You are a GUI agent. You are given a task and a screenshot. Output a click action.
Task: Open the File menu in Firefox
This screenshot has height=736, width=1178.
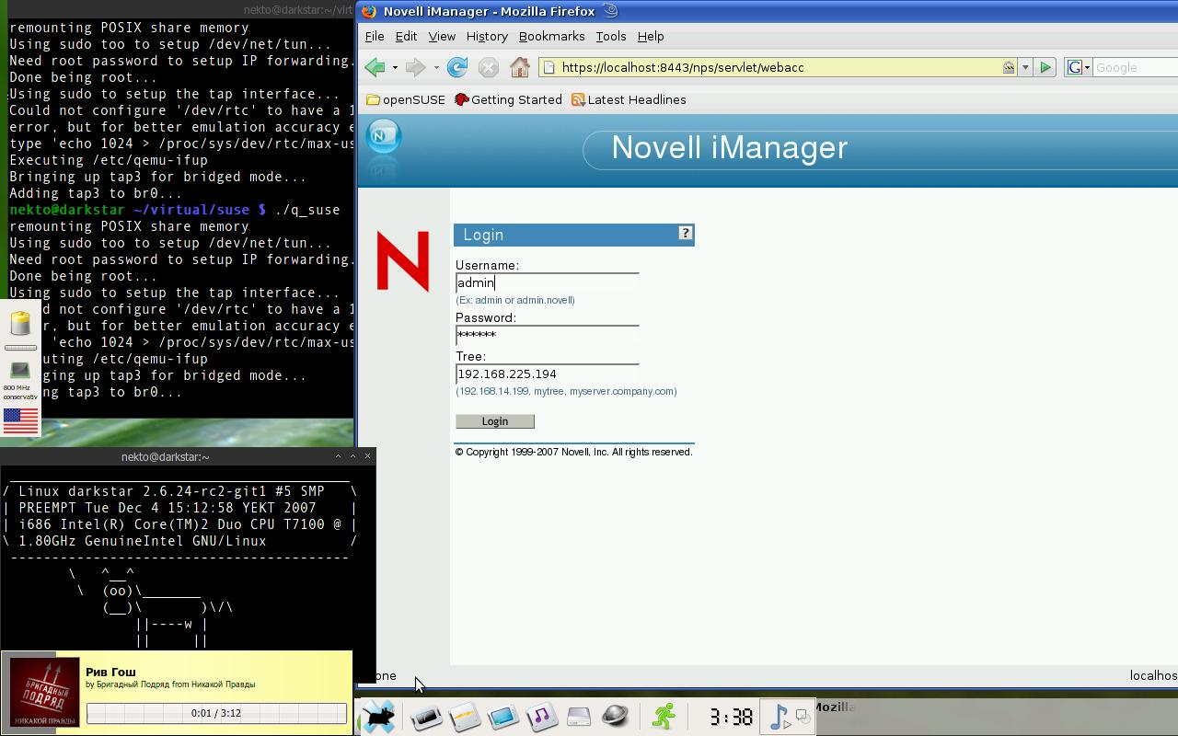pos(375,36)
